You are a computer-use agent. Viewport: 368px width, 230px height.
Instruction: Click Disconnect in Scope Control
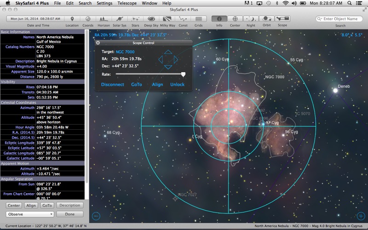pos(113,85)
